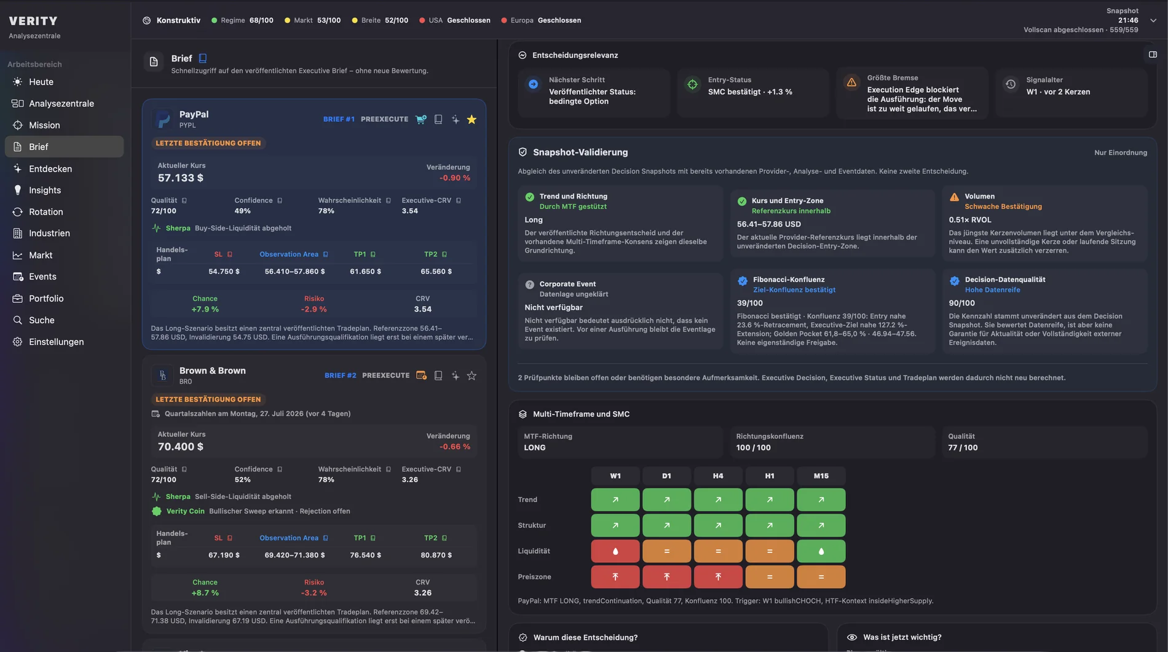
Task: Click the calendar icon on the Brown & Brown card
Action: (x=422, y=375)
